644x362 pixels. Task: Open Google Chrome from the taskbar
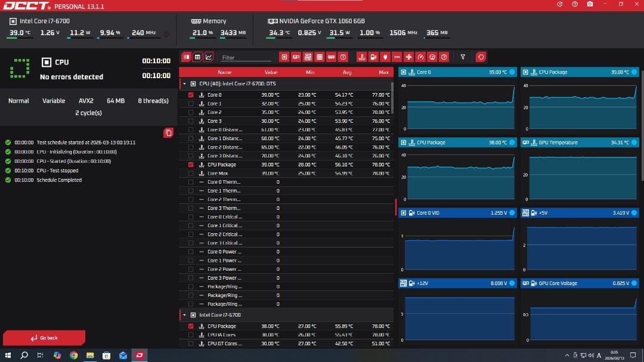pos(73,355)
